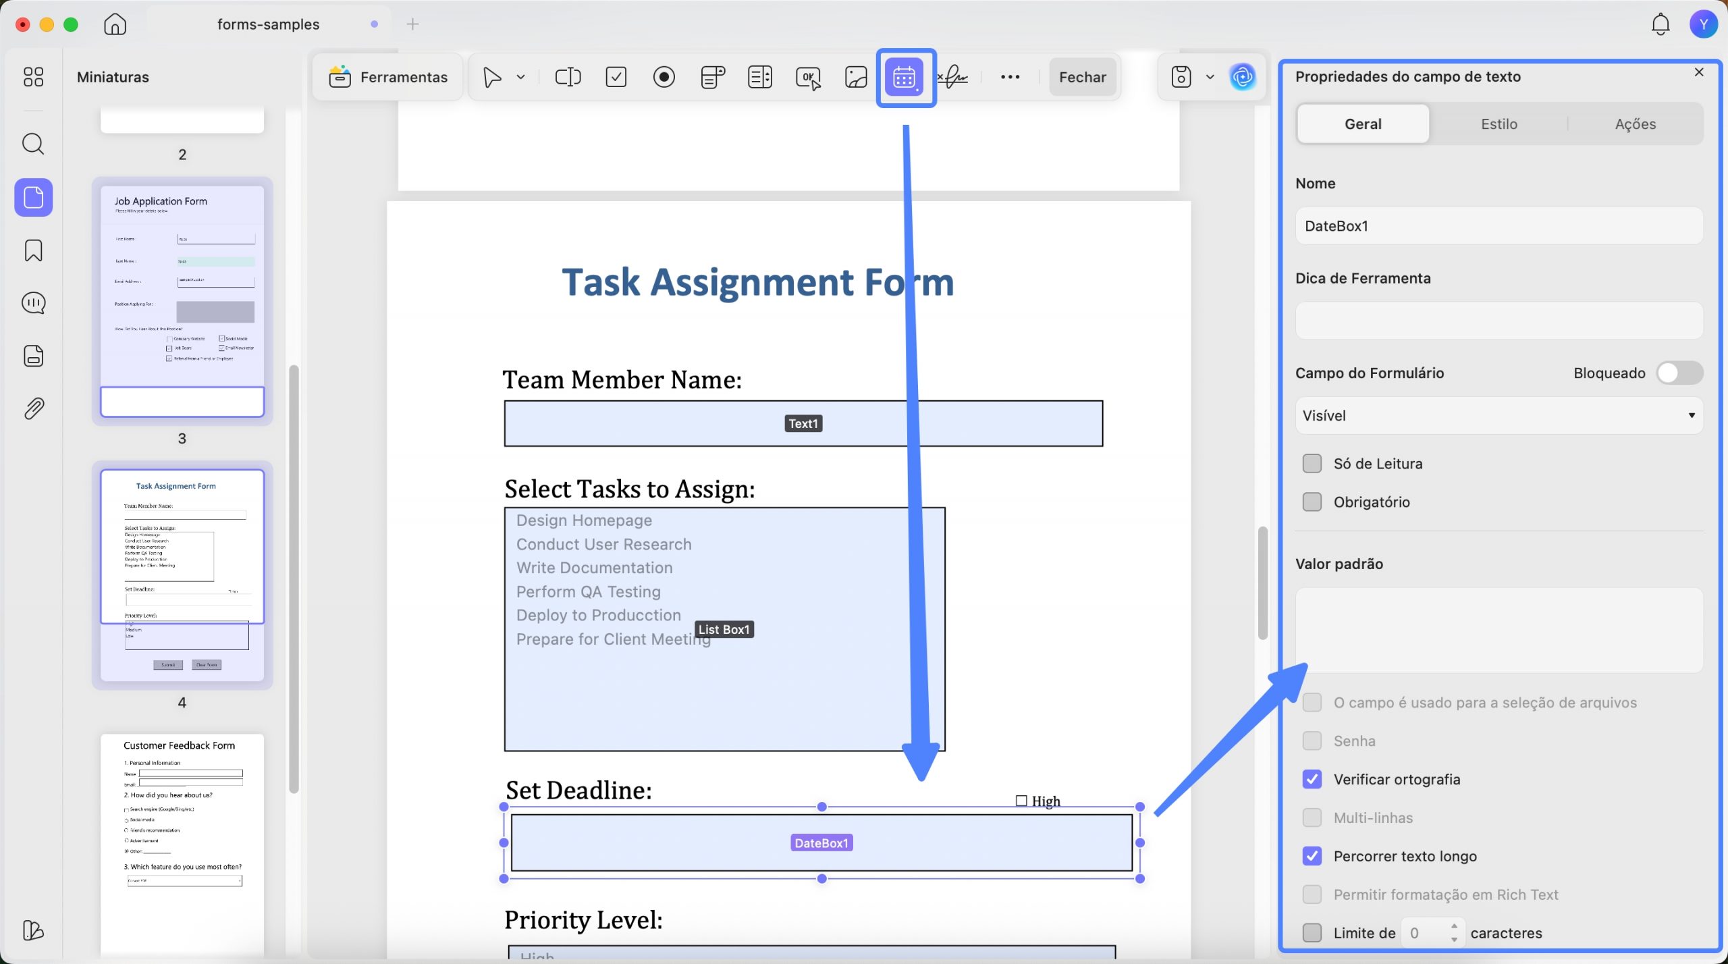Open the Ferramentas tools menu
The height and width of the screenshot is (964, 1728).
tap(388, 77)
